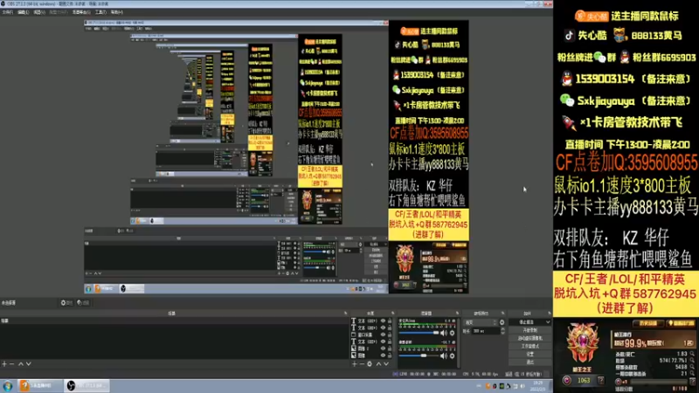Viewport: 699px width, 393px height.
Task: Toggle visibility eye of the topmost 文本 (GDI+) source
Action: 383,321
